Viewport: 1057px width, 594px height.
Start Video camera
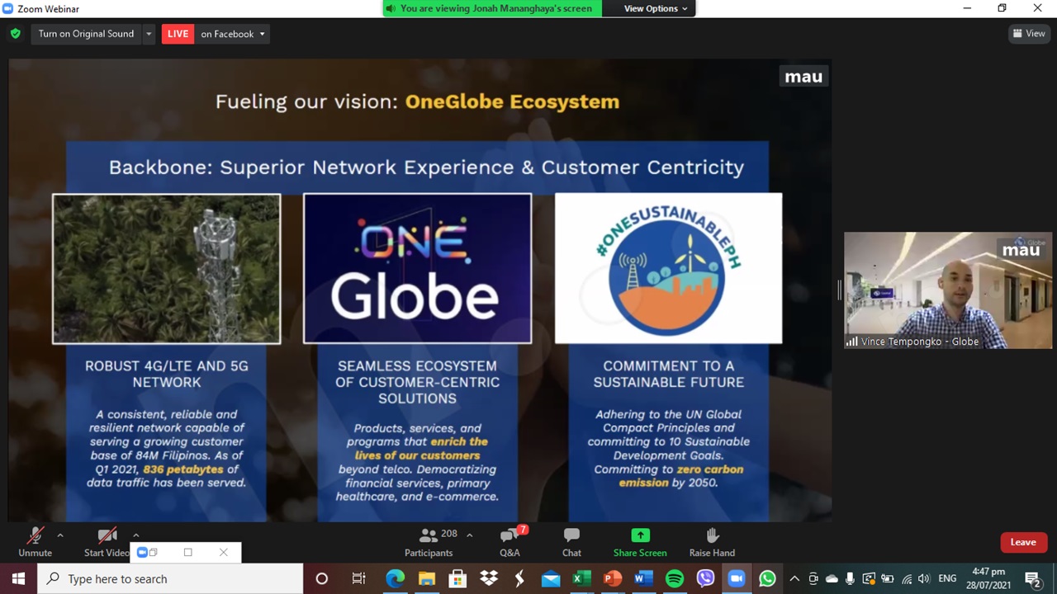pos(107,543)
